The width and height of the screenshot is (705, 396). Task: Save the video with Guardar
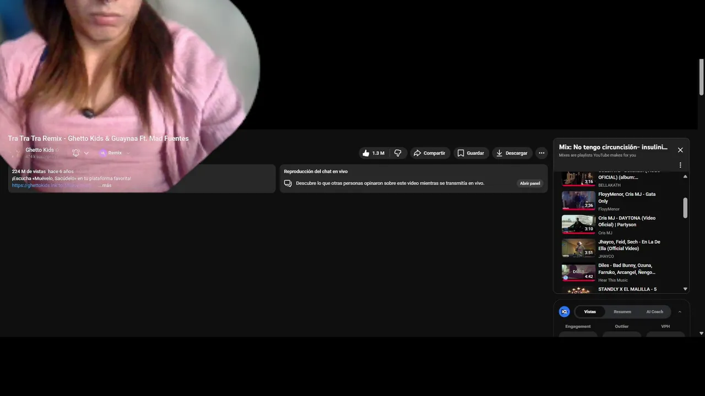[x=471, y=153]
